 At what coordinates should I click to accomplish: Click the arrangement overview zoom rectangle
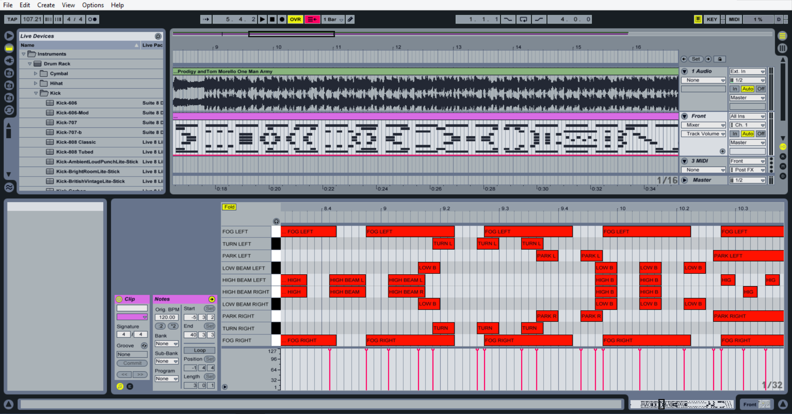coord(291,34)
